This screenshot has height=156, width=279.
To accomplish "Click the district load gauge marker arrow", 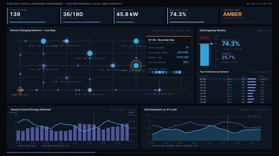I will pyautogui.click(x=212, y=44).
